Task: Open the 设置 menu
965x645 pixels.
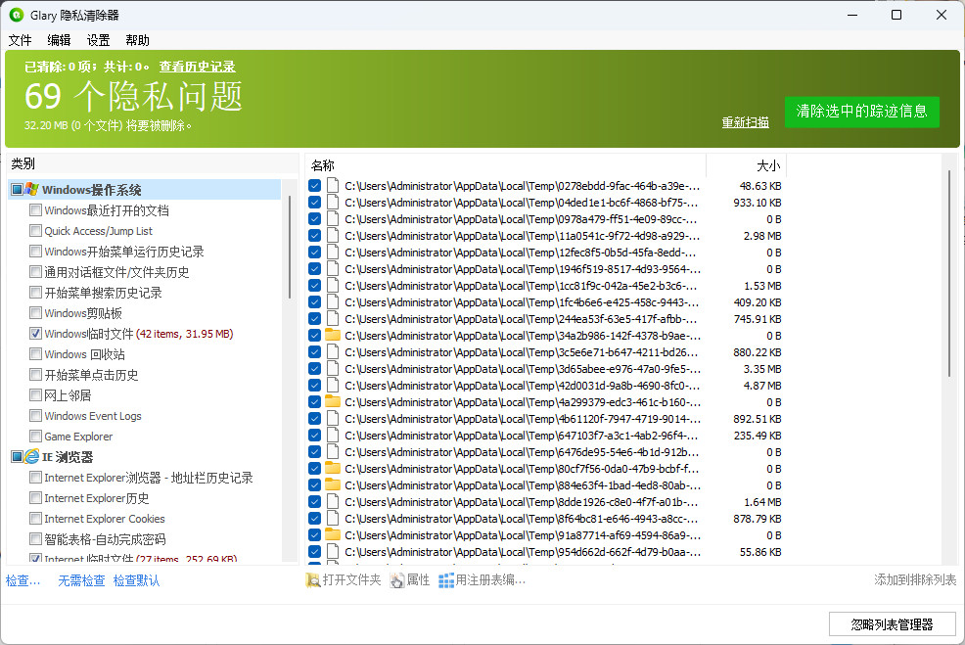Action: [99, 40]
